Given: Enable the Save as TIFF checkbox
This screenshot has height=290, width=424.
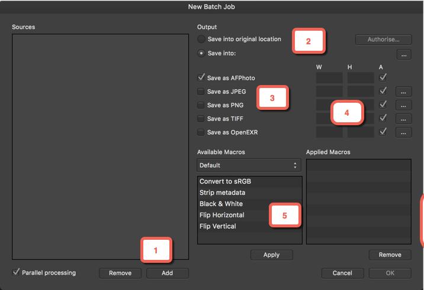Looking at the screenshot, I should coord(201,119).
